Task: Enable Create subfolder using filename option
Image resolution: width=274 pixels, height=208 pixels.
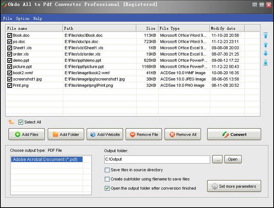Action: [107, 179]
